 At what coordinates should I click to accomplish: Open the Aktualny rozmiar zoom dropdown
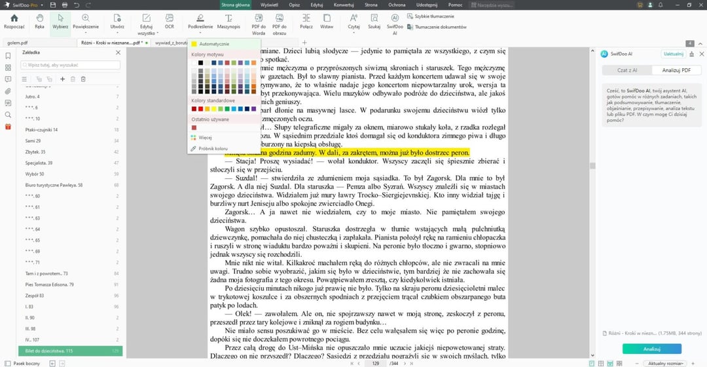[x=664, y=362]
